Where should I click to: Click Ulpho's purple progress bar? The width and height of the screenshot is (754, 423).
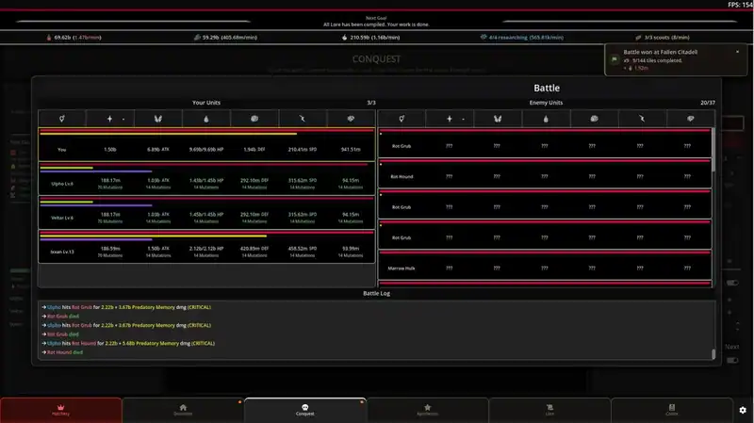(96, 171)
